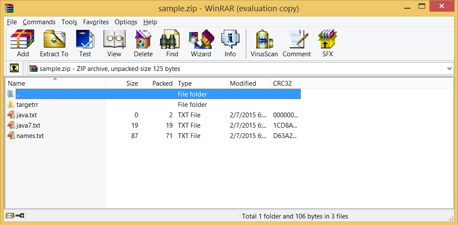
Task: Click status bar total files summary text
Action: tap(295, 216)
